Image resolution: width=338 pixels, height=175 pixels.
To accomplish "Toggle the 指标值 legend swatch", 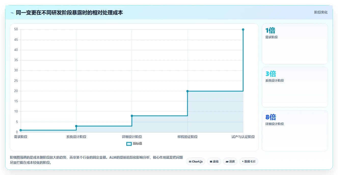I will [x=129, y=144].
